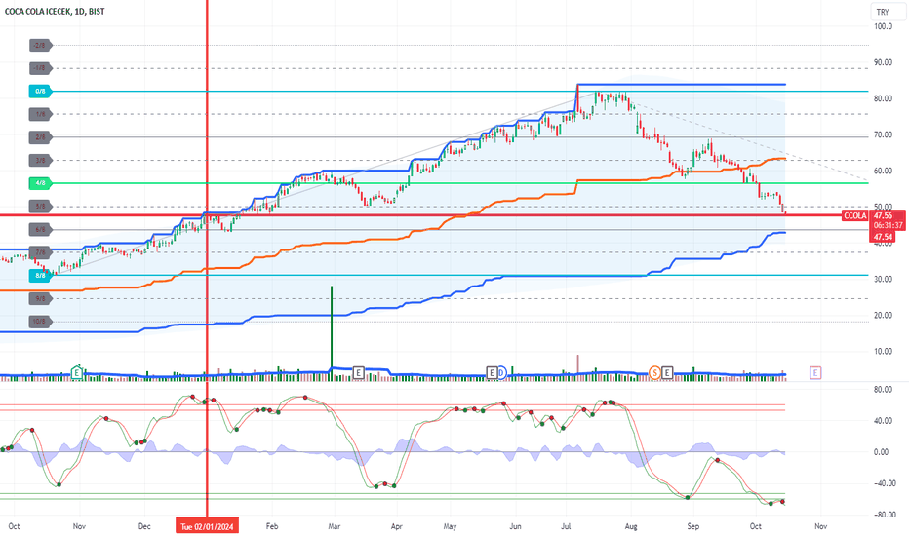
Task: Click the blue dividend D marker
Action: pos(501,373)
